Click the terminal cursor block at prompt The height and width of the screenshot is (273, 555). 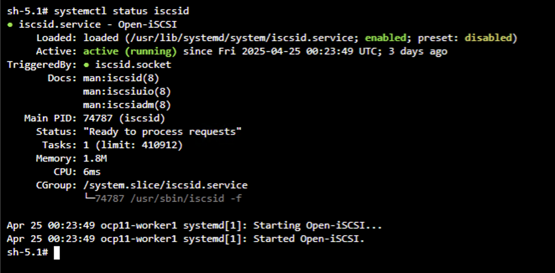tap(57, 253)
